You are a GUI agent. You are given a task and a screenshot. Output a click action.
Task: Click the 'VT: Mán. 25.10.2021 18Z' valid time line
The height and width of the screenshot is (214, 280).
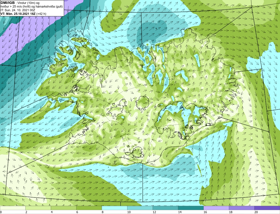[24, 14]
